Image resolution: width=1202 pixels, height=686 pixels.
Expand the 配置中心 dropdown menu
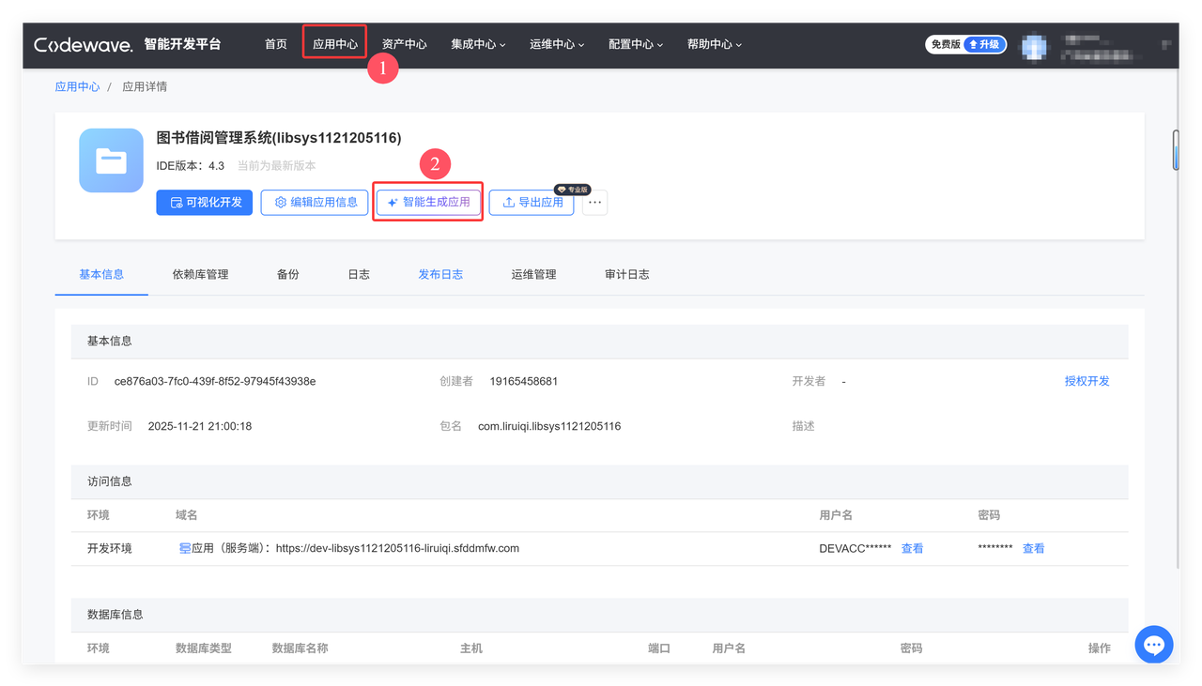coord(636,44)
